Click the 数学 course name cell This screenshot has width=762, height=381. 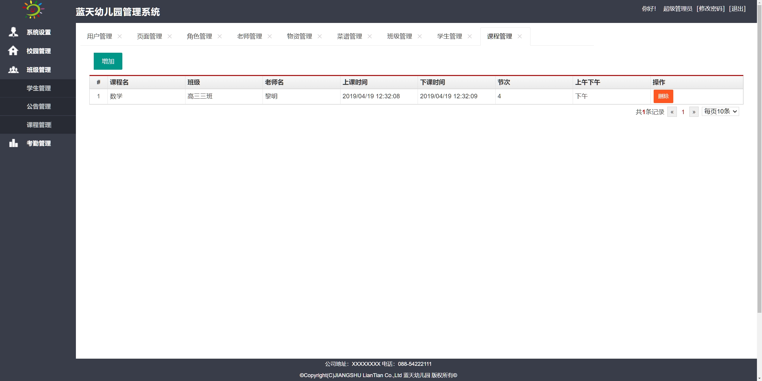coord(146,96)
